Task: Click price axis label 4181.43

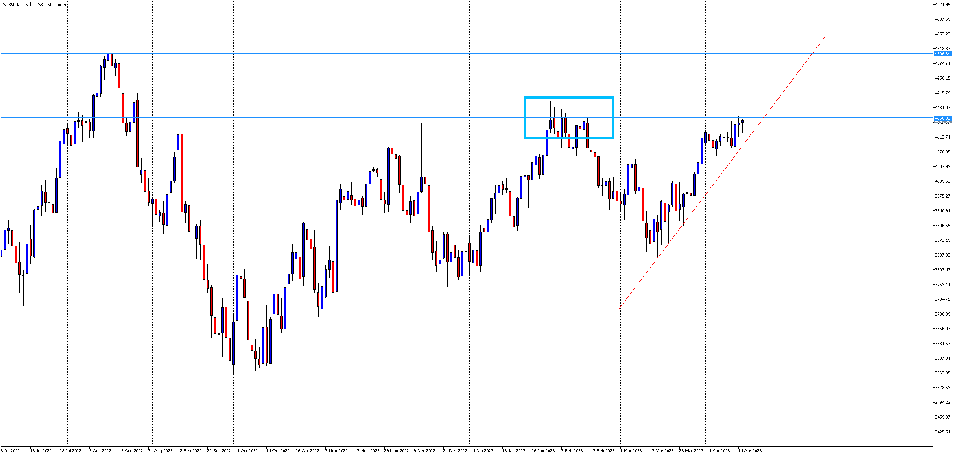Action: (x=943, y=108)
